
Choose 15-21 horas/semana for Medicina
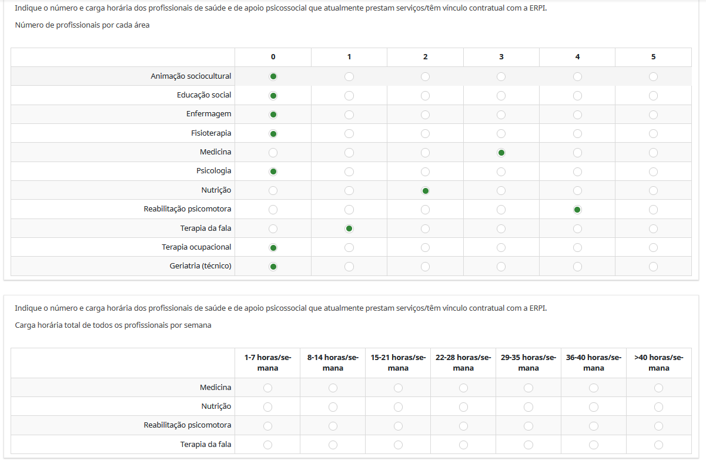pyautogui.click(x=398, y=388)
